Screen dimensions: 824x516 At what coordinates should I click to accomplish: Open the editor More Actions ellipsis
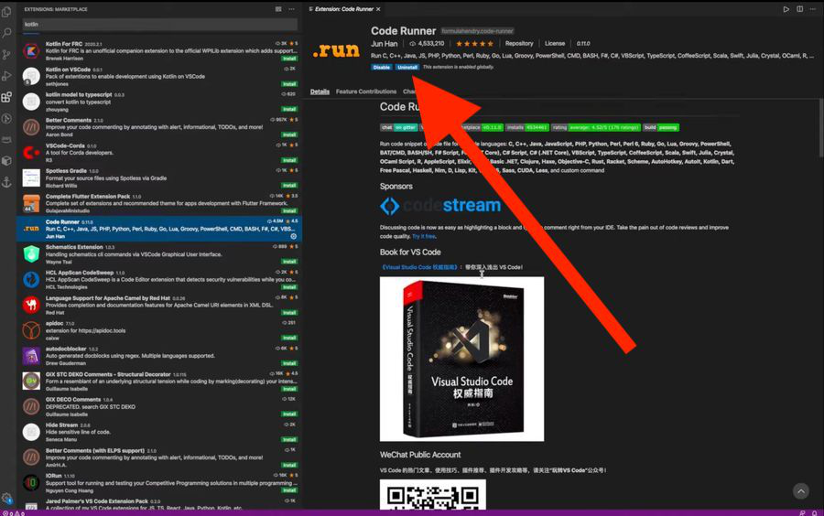(813, 9)
